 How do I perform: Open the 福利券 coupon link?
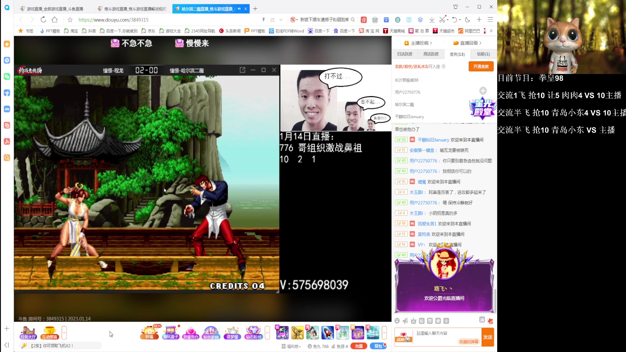click(x=291, y=346)
